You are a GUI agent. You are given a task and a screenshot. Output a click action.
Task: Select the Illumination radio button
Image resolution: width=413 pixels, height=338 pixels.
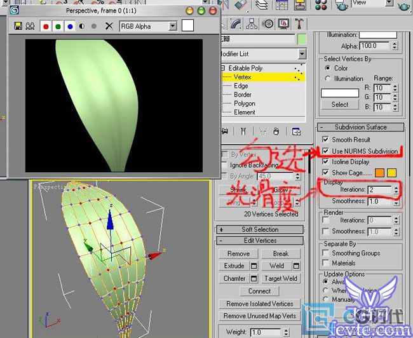(328, 79)
